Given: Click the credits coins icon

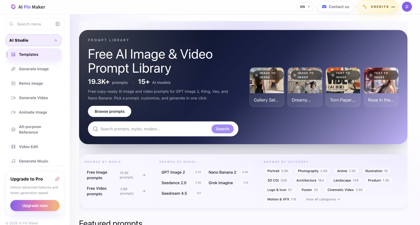Looking at the screenshot, I should (x=365, y=7).
